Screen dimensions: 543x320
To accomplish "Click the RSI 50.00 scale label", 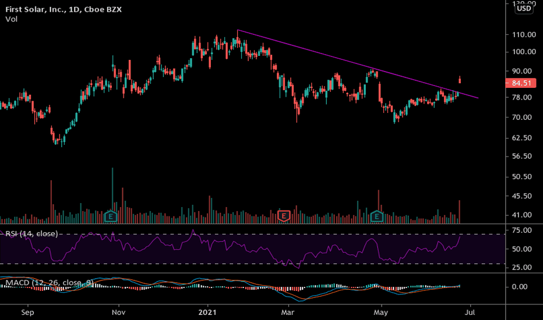I will (x=522, y=249).
